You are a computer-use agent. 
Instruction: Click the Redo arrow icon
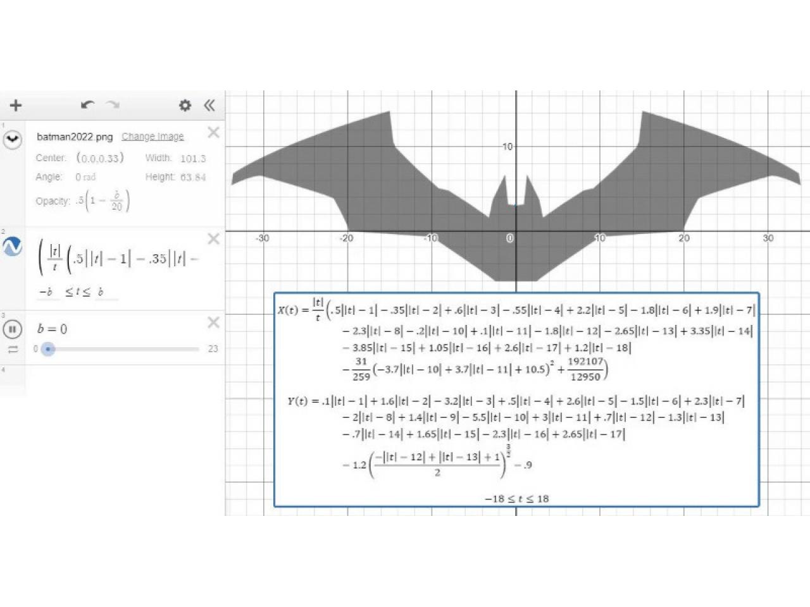pos(113,105)
